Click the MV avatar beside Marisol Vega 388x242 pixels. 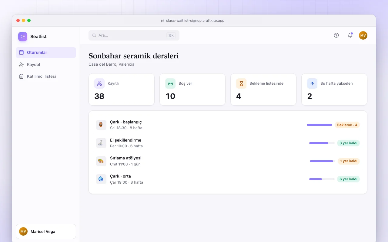pos(23,231)
